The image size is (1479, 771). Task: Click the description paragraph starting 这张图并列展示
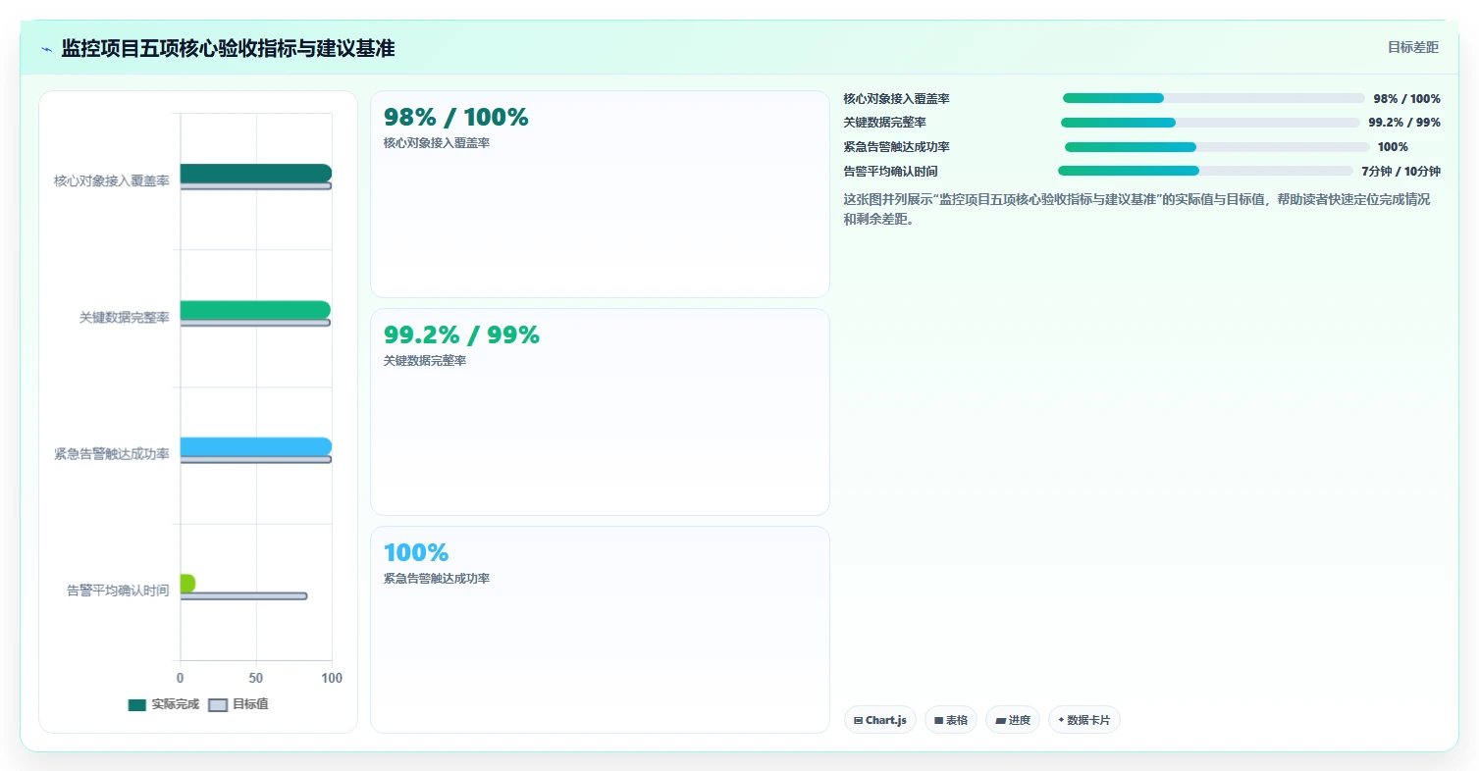pos(1136,209)
